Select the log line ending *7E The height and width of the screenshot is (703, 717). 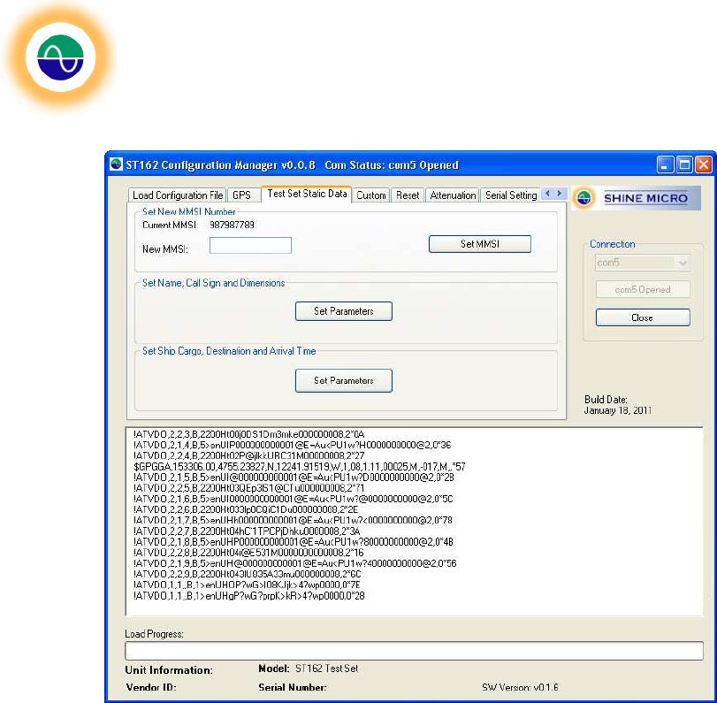(247, 585)
